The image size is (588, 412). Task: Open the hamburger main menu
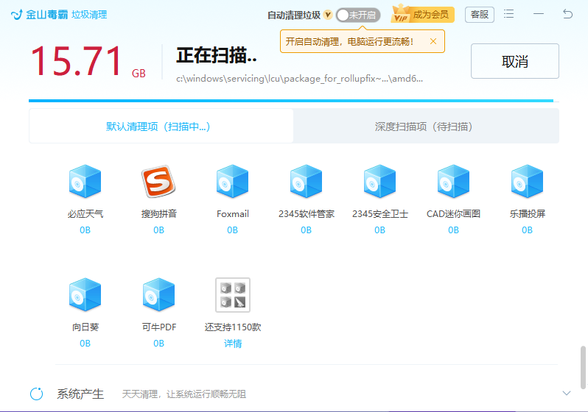point(509,14)
